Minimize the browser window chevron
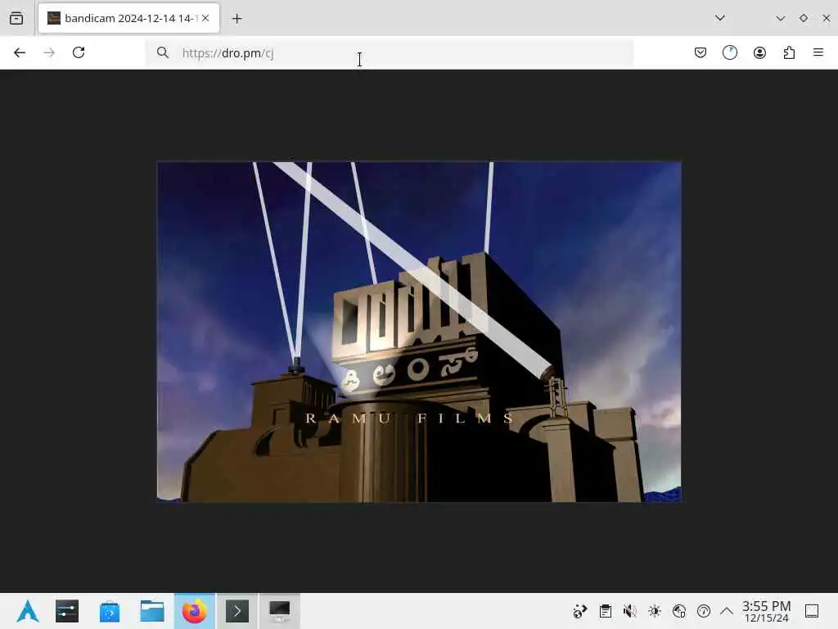This screenshot has width=838, height=629. pyautogui.click(x=780, y=18)
